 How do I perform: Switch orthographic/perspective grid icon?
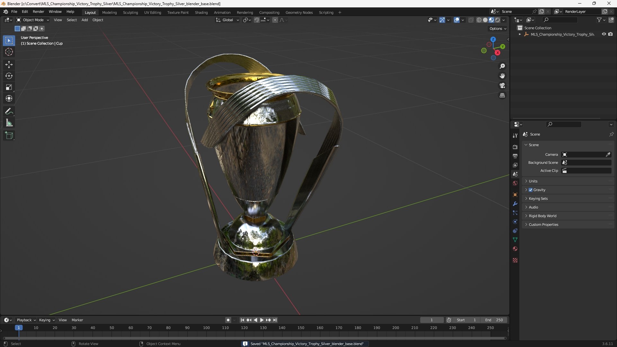pos(502,95)
